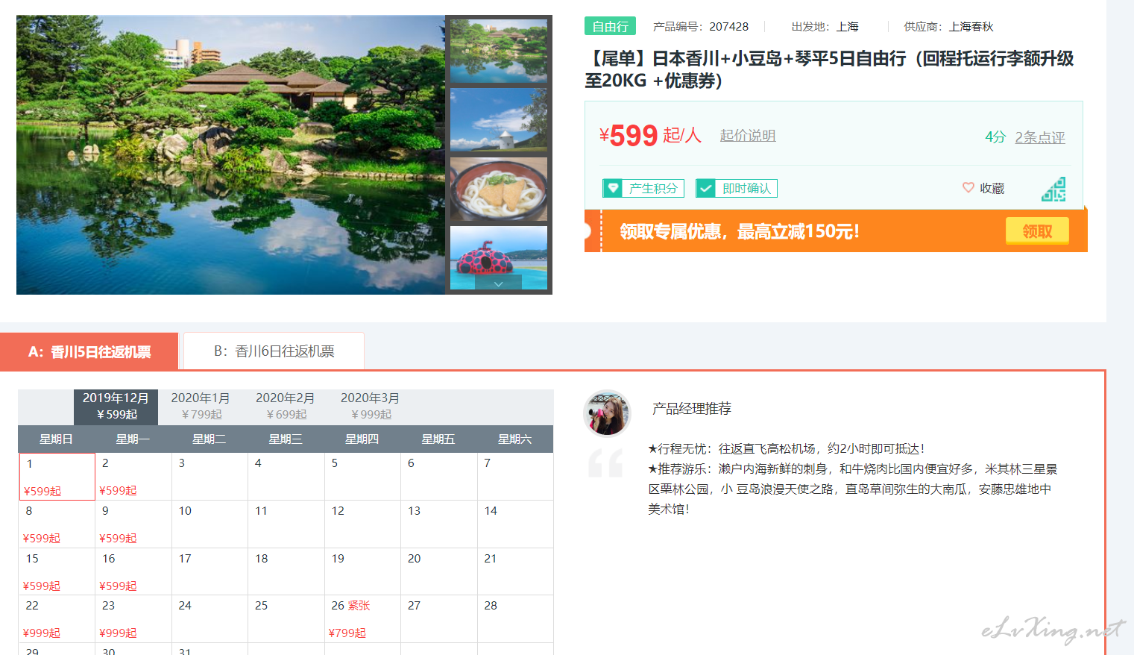Click the 星期日 column header

(57, 439)
